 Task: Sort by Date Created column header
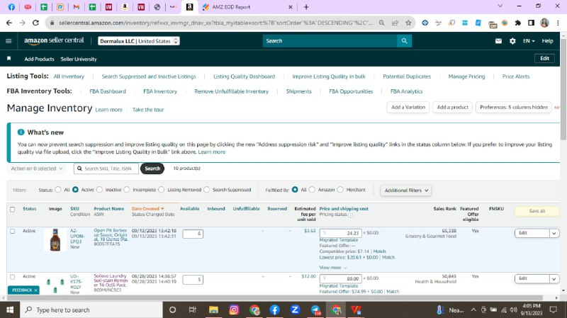148,208
